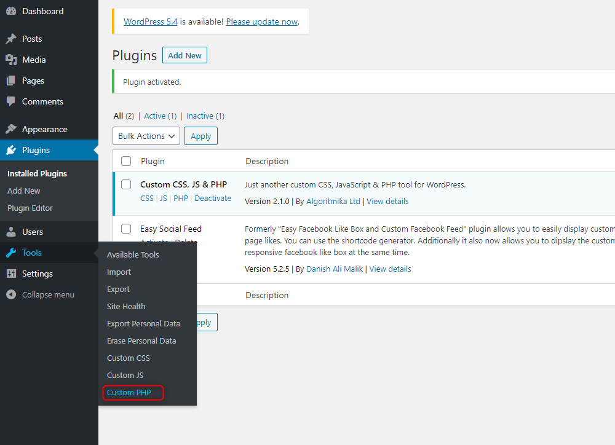Choose Erase Personal Data menu item
Screen dimensions: 615x445
click(x=141, y=341)
